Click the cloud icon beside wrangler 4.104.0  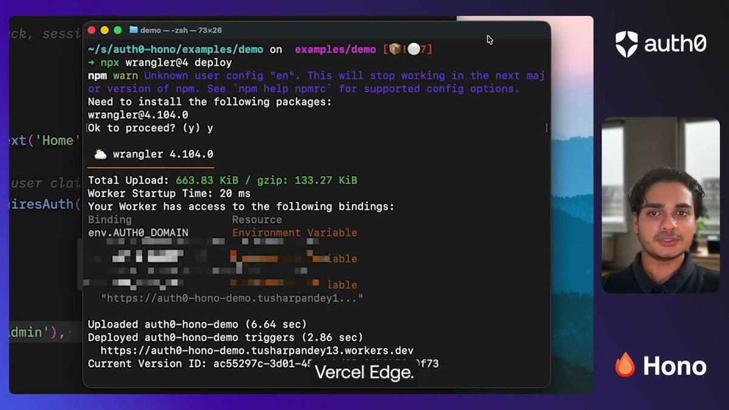point(100,154)
